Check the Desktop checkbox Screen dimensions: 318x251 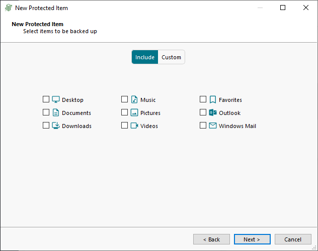pyautogui.click(x=46, y=99)
